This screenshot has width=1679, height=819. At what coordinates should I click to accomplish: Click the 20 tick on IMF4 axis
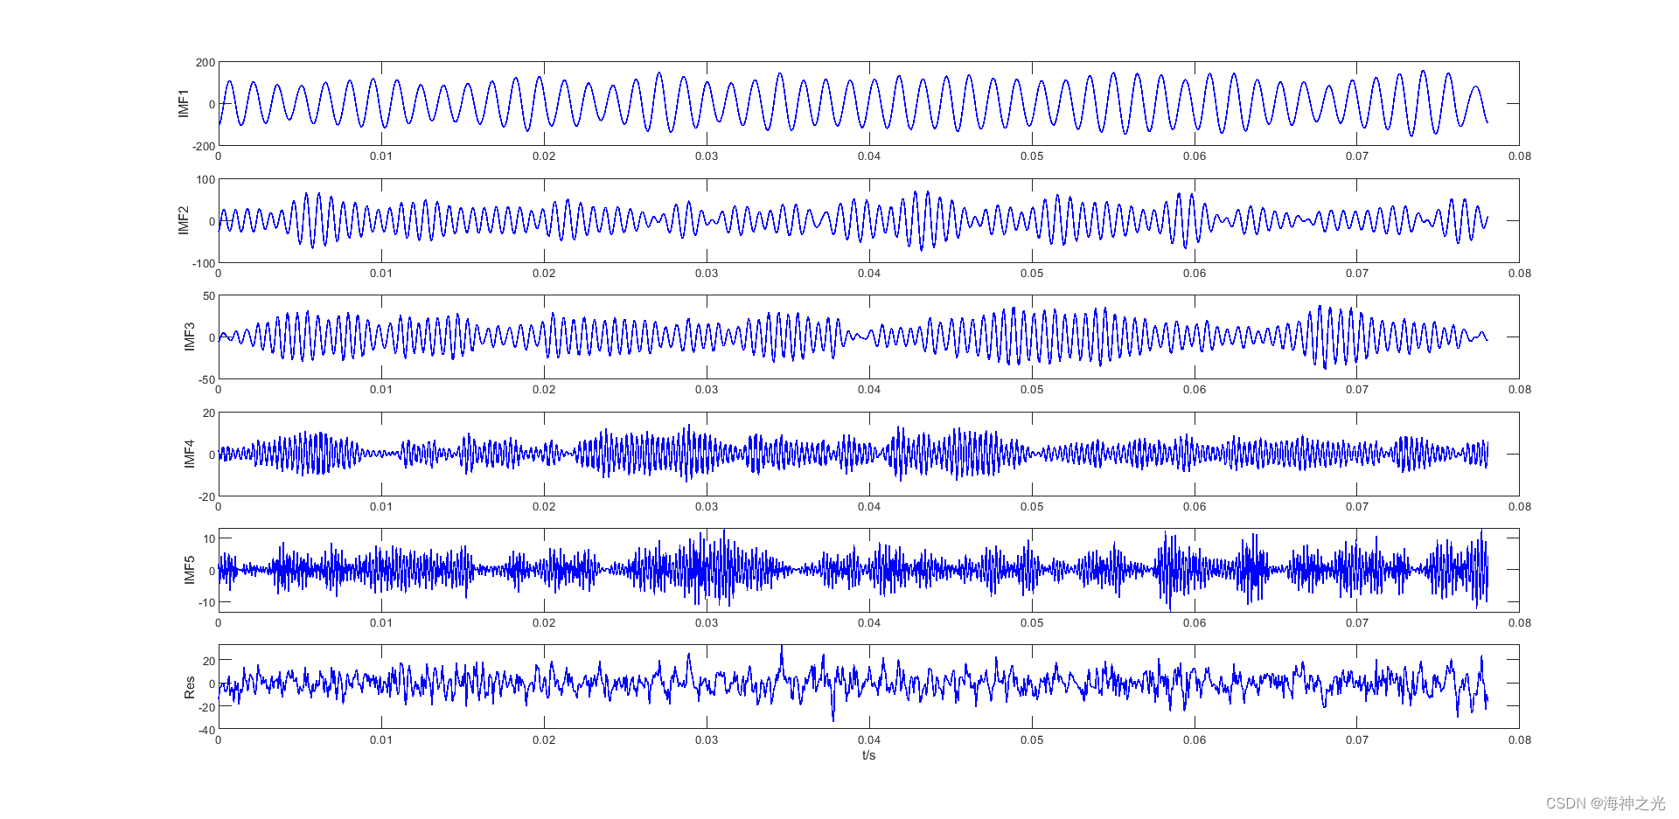[209, 413]
